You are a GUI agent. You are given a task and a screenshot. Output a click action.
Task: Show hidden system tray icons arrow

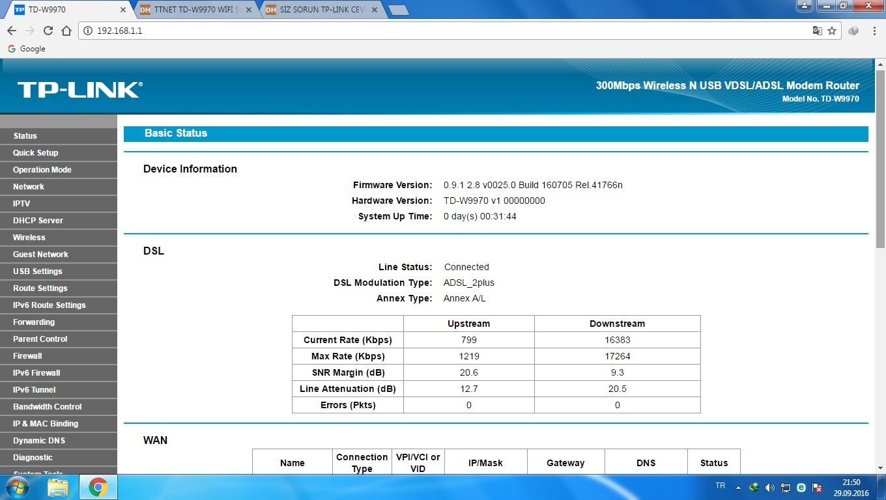[x=738, y=487]
